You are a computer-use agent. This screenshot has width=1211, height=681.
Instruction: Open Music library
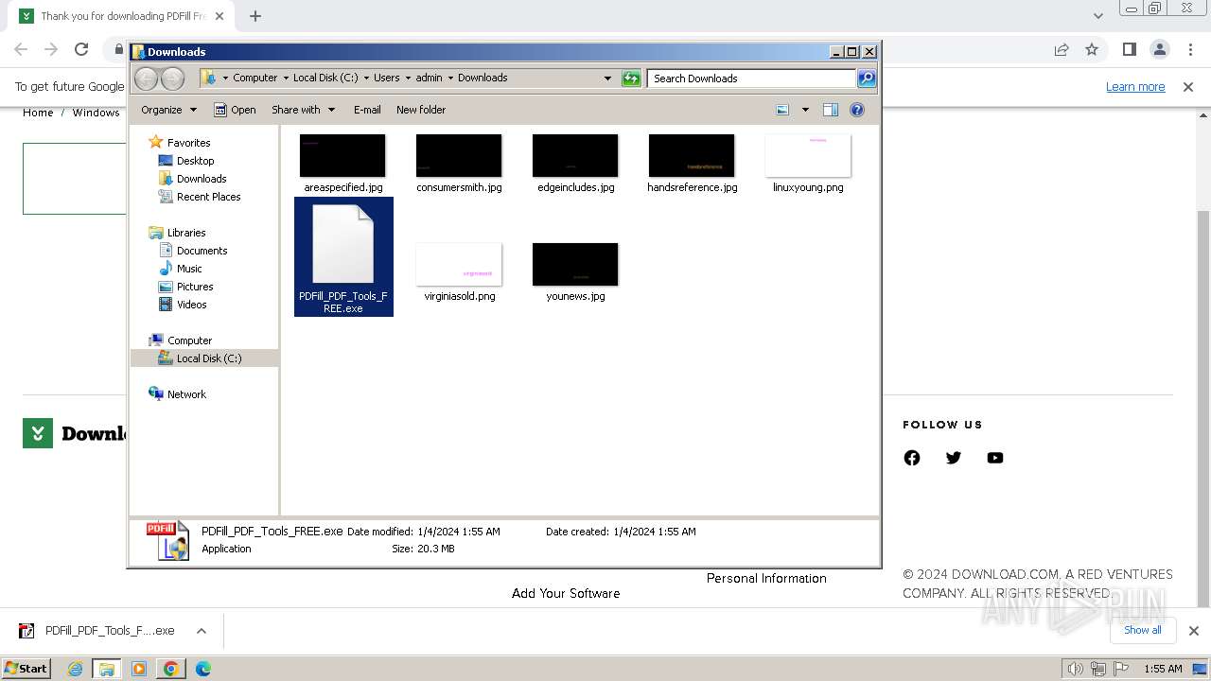[189, 269]
